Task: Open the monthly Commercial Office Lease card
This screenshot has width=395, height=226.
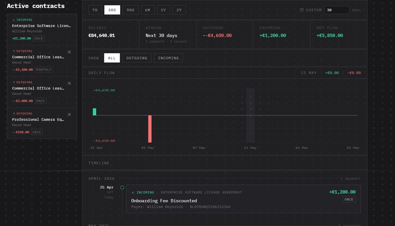Action: click(42, 61)
